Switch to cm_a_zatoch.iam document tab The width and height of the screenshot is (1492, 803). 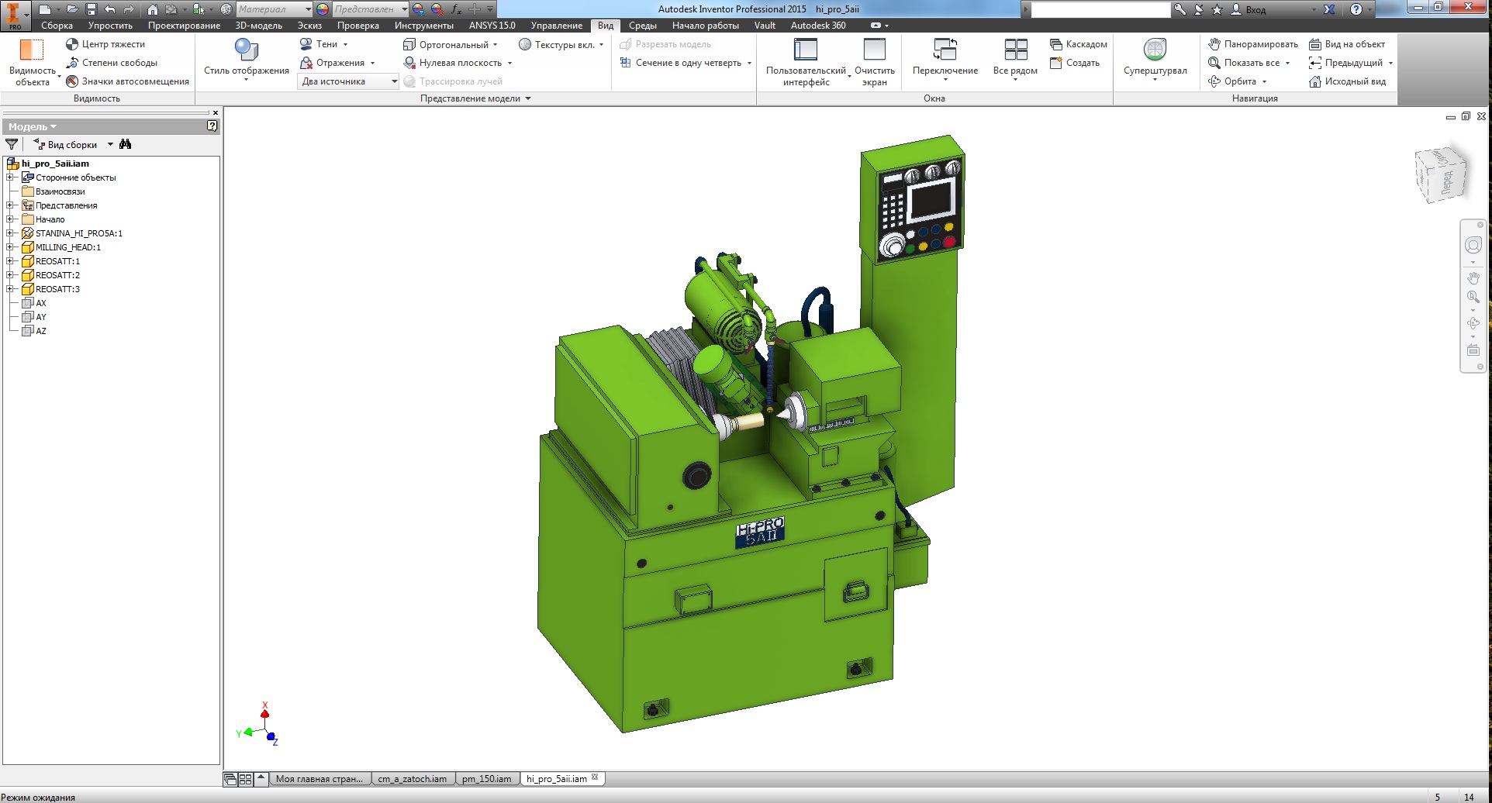coord(413,779)
